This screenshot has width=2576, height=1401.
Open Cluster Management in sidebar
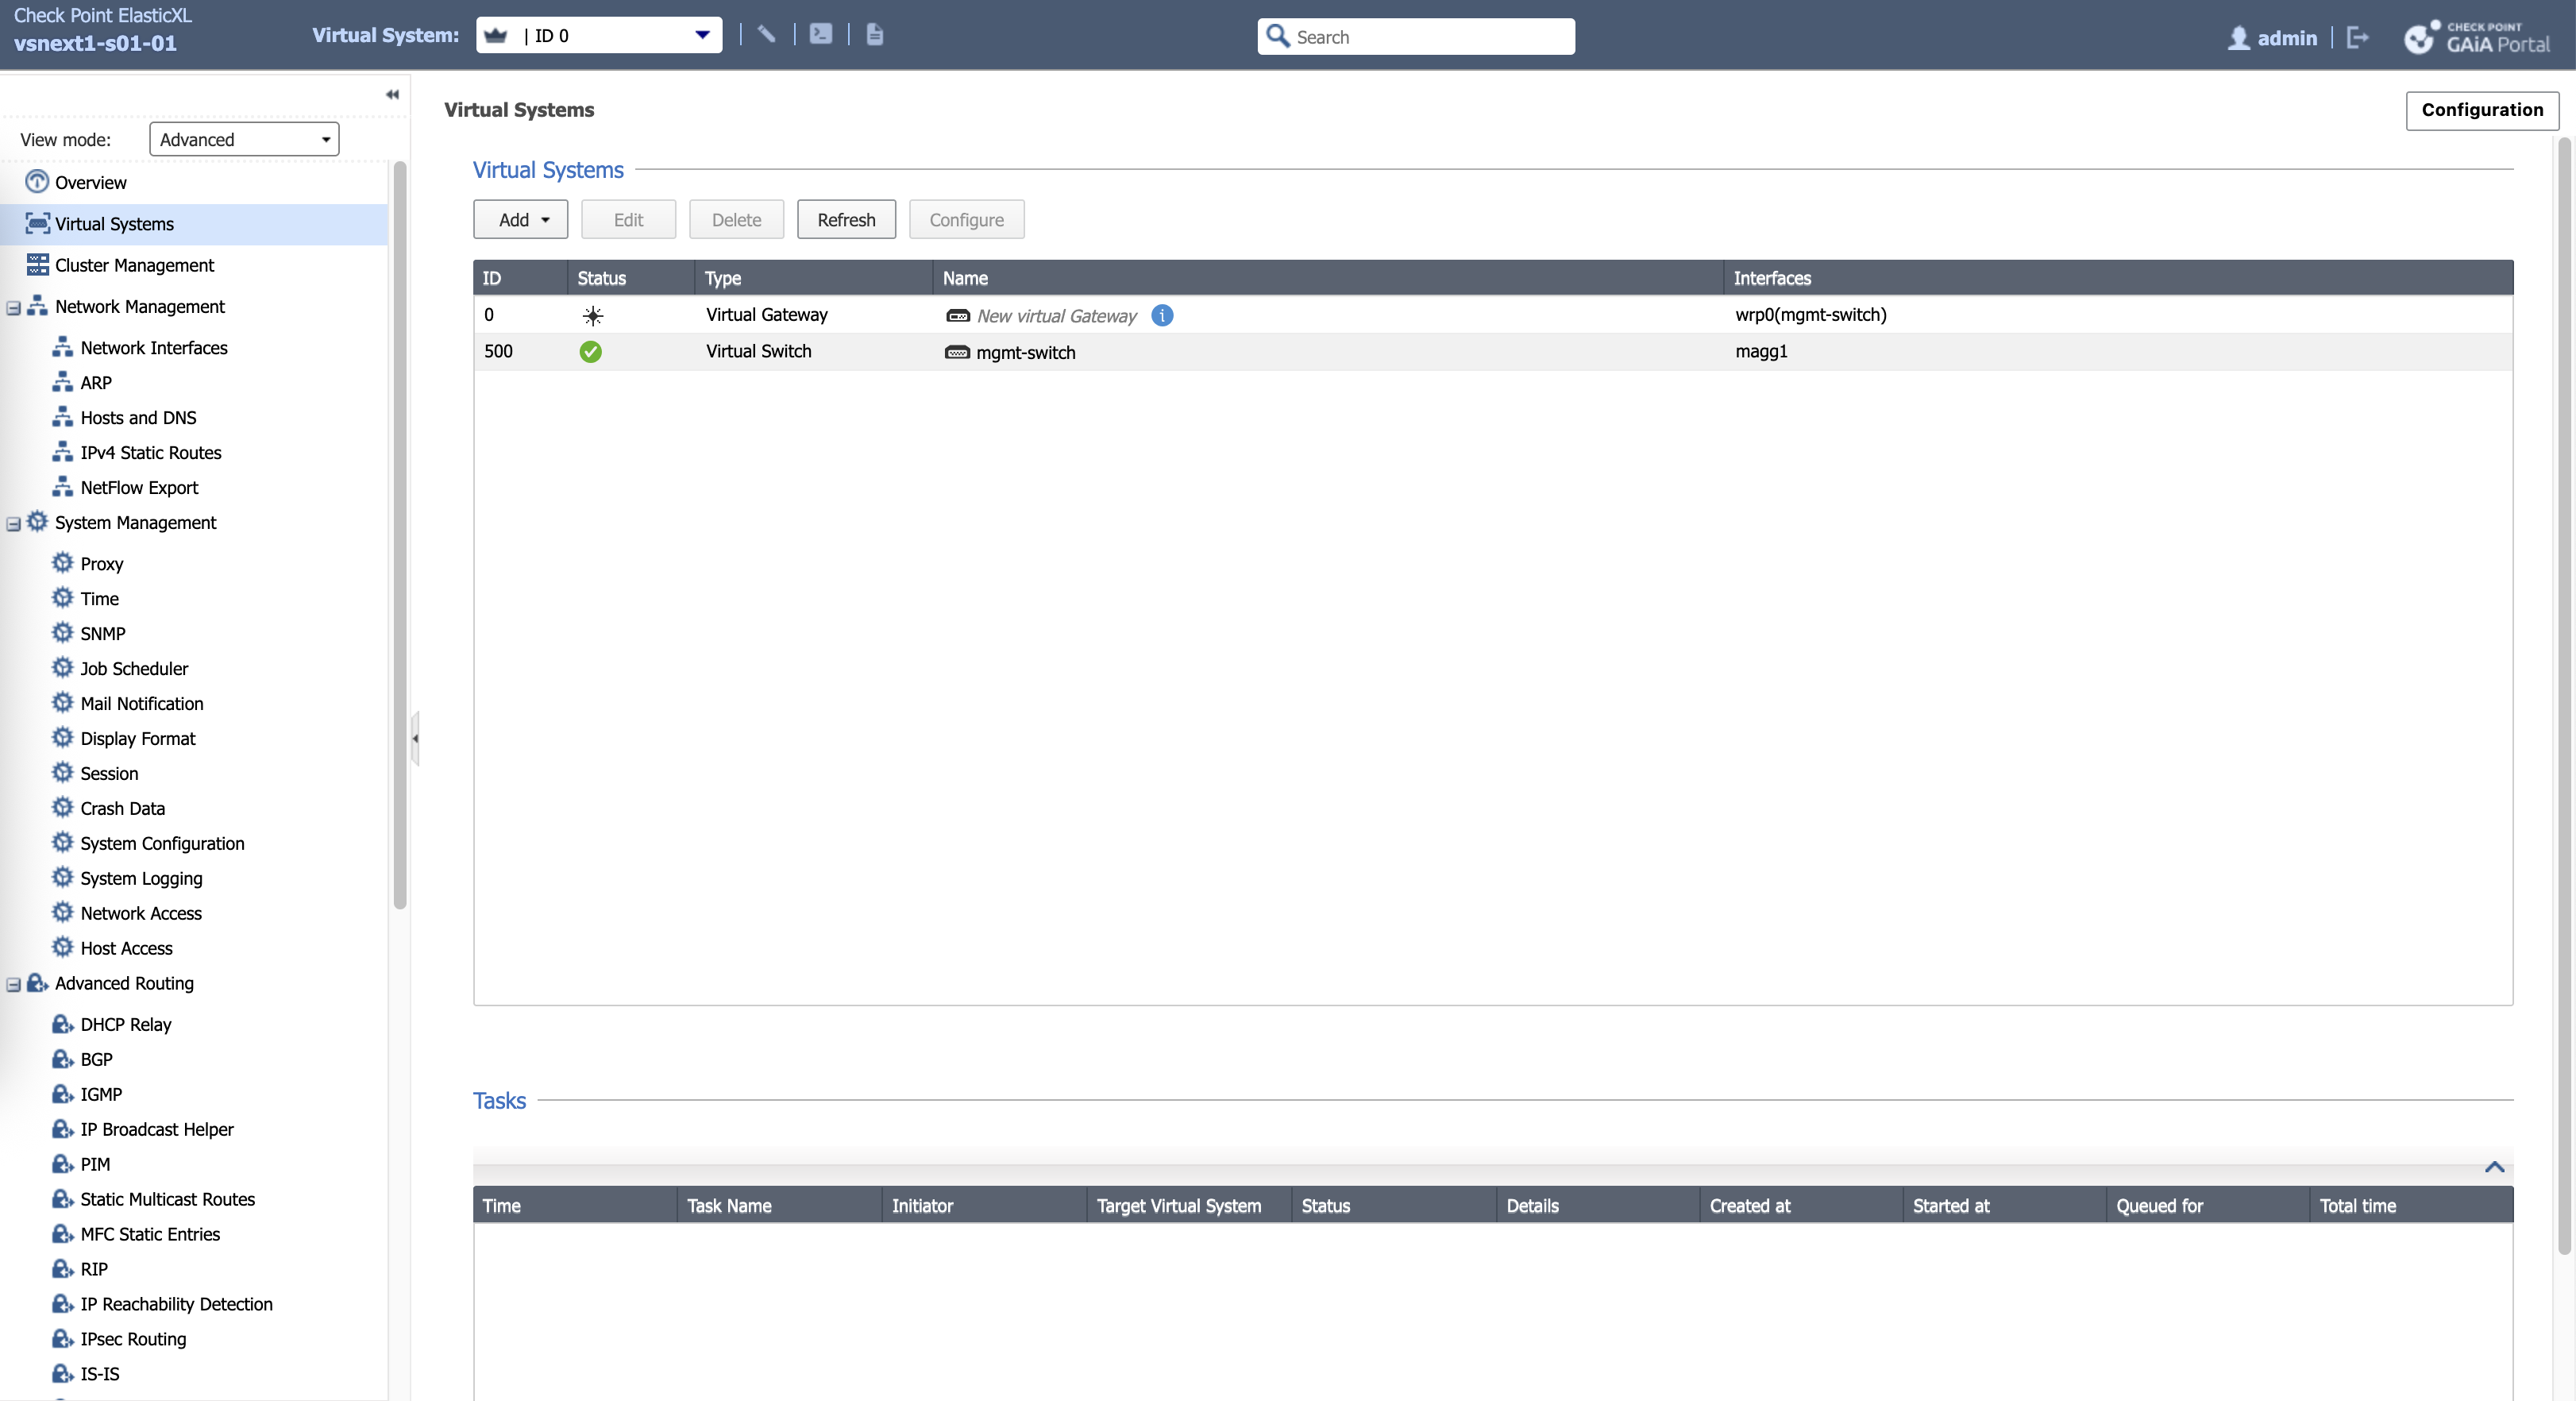[134, 265]
